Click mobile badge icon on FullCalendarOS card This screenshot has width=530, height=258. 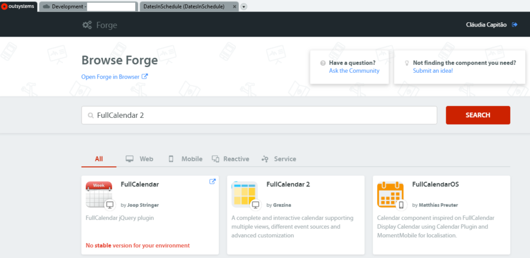click(401, 205)
